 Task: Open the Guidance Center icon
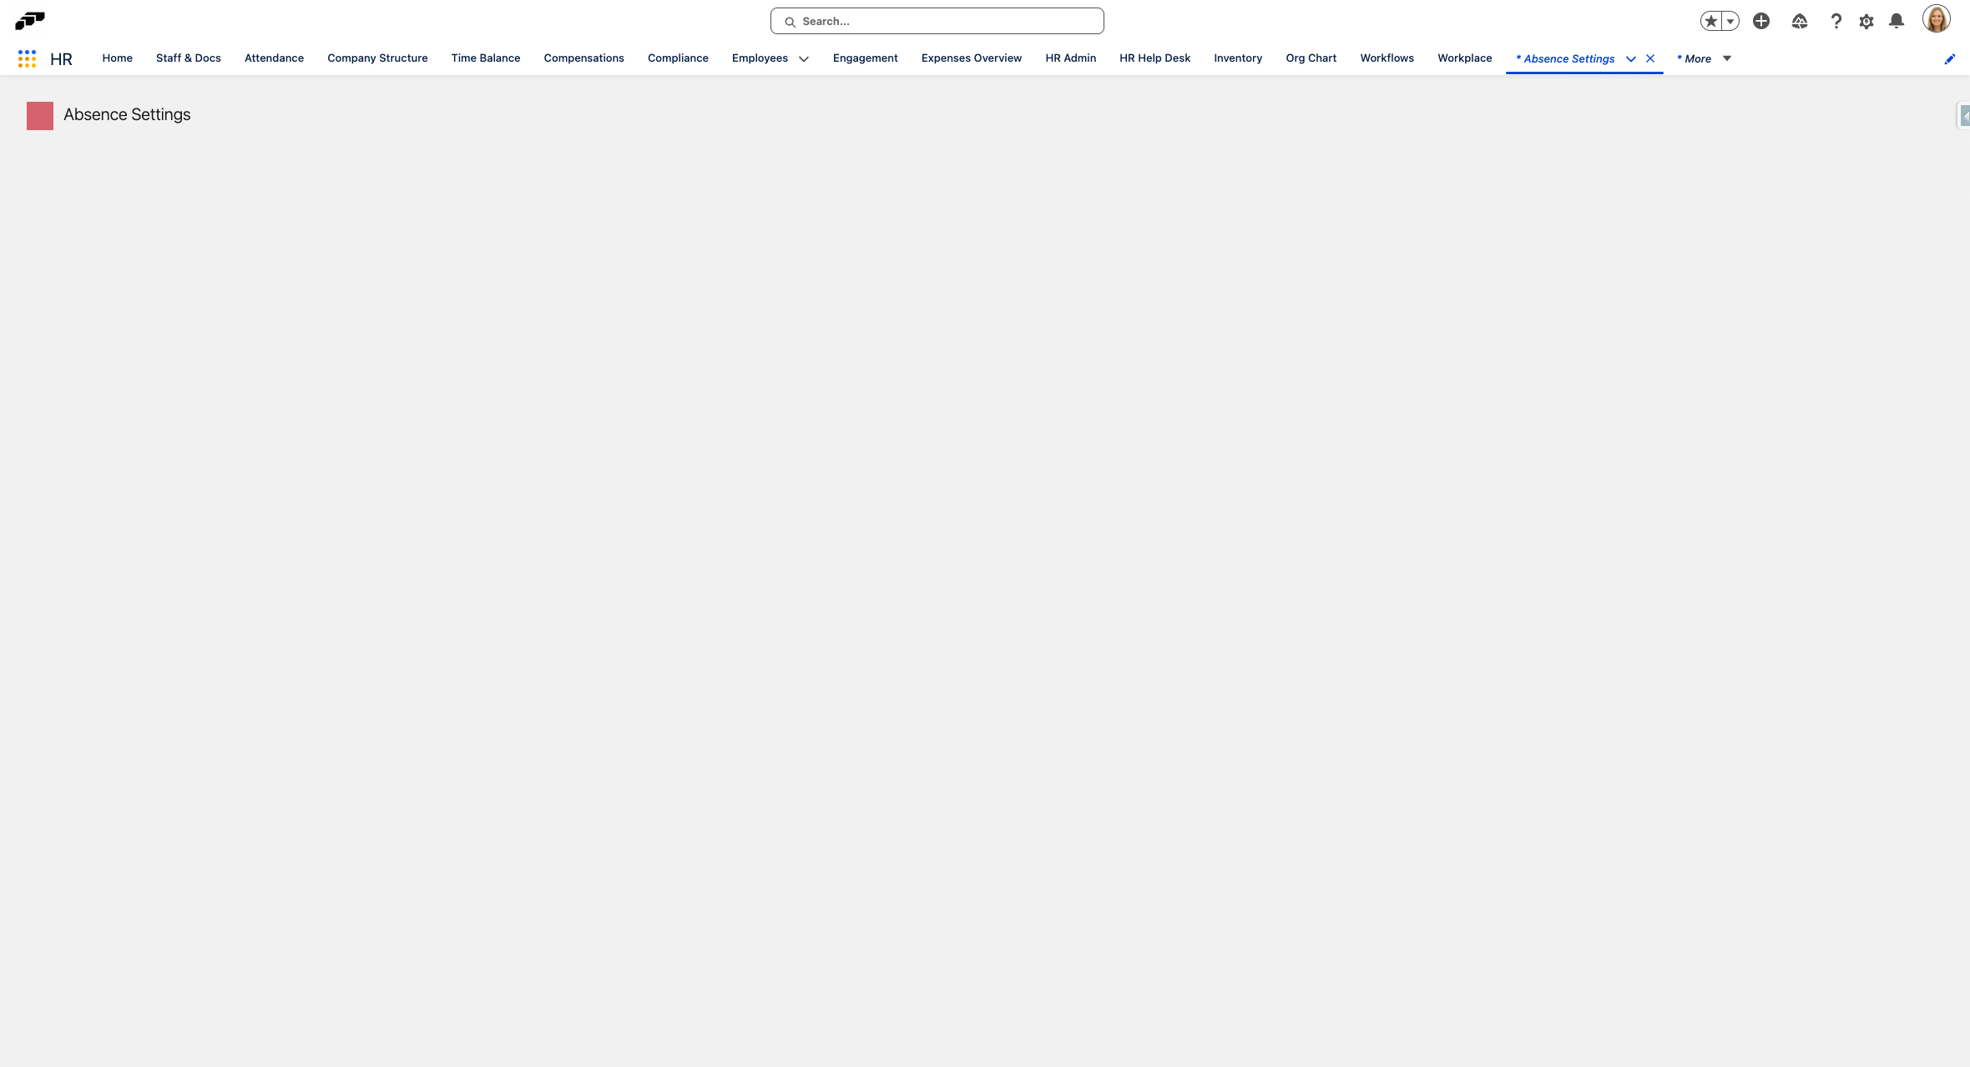coord(1800,20)
